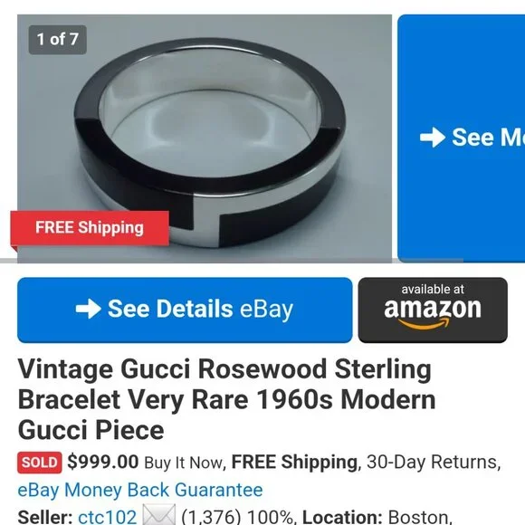The image size is (525, 525).
Task: Click the Buy It Now label
Action: pyautogui.click(x=183, y=463)
